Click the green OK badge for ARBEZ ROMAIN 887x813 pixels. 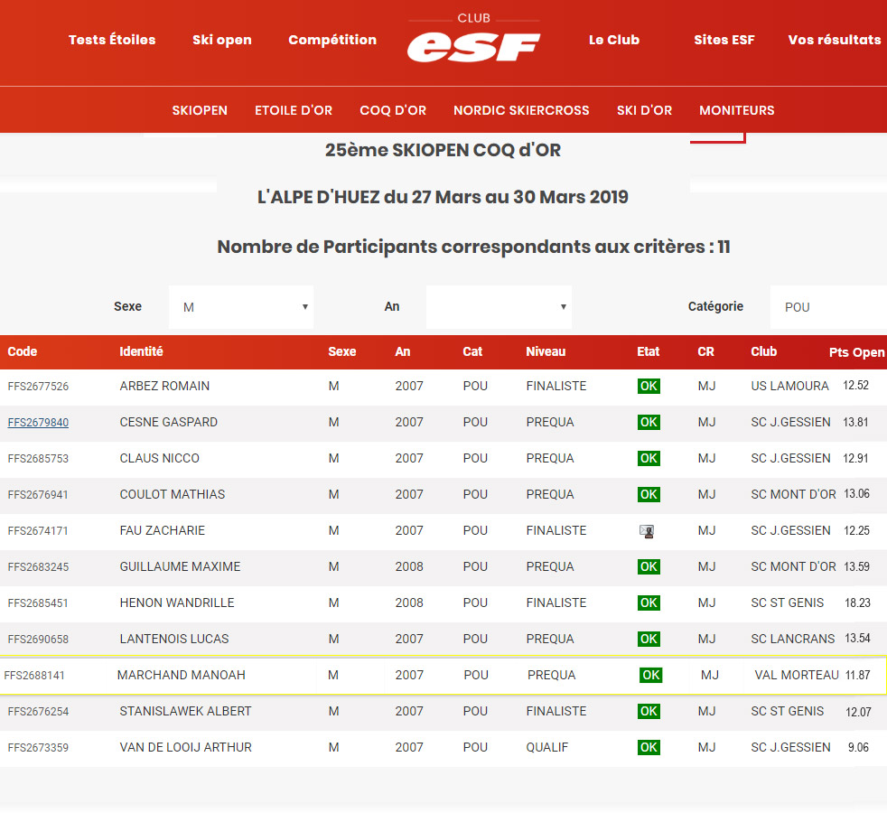coord(649,386)
